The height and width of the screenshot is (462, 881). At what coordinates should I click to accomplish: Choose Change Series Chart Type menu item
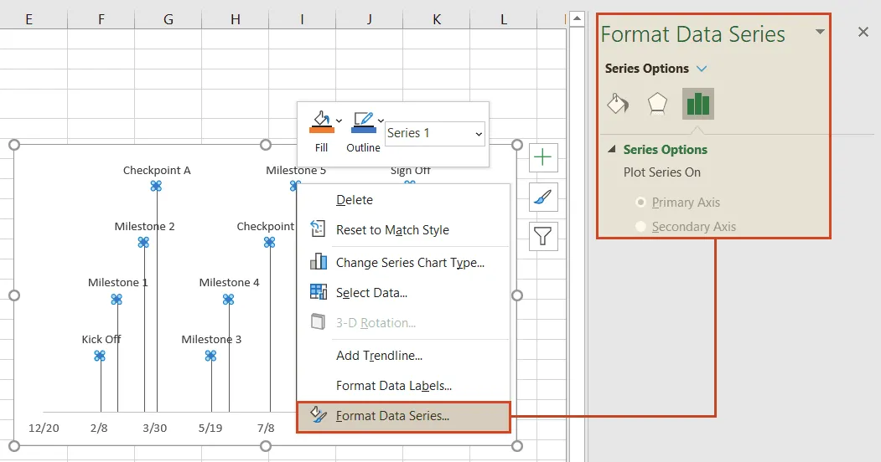pos(409,263)
